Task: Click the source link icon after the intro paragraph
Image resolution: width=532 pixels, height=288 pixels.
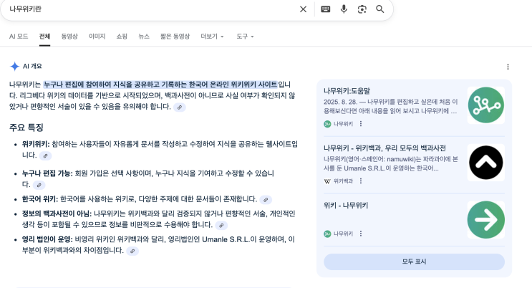Action: 180,107
